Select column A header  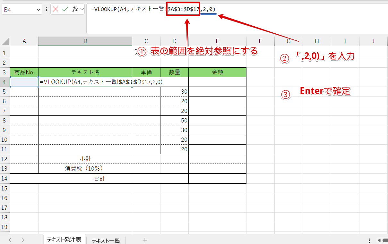24,41
